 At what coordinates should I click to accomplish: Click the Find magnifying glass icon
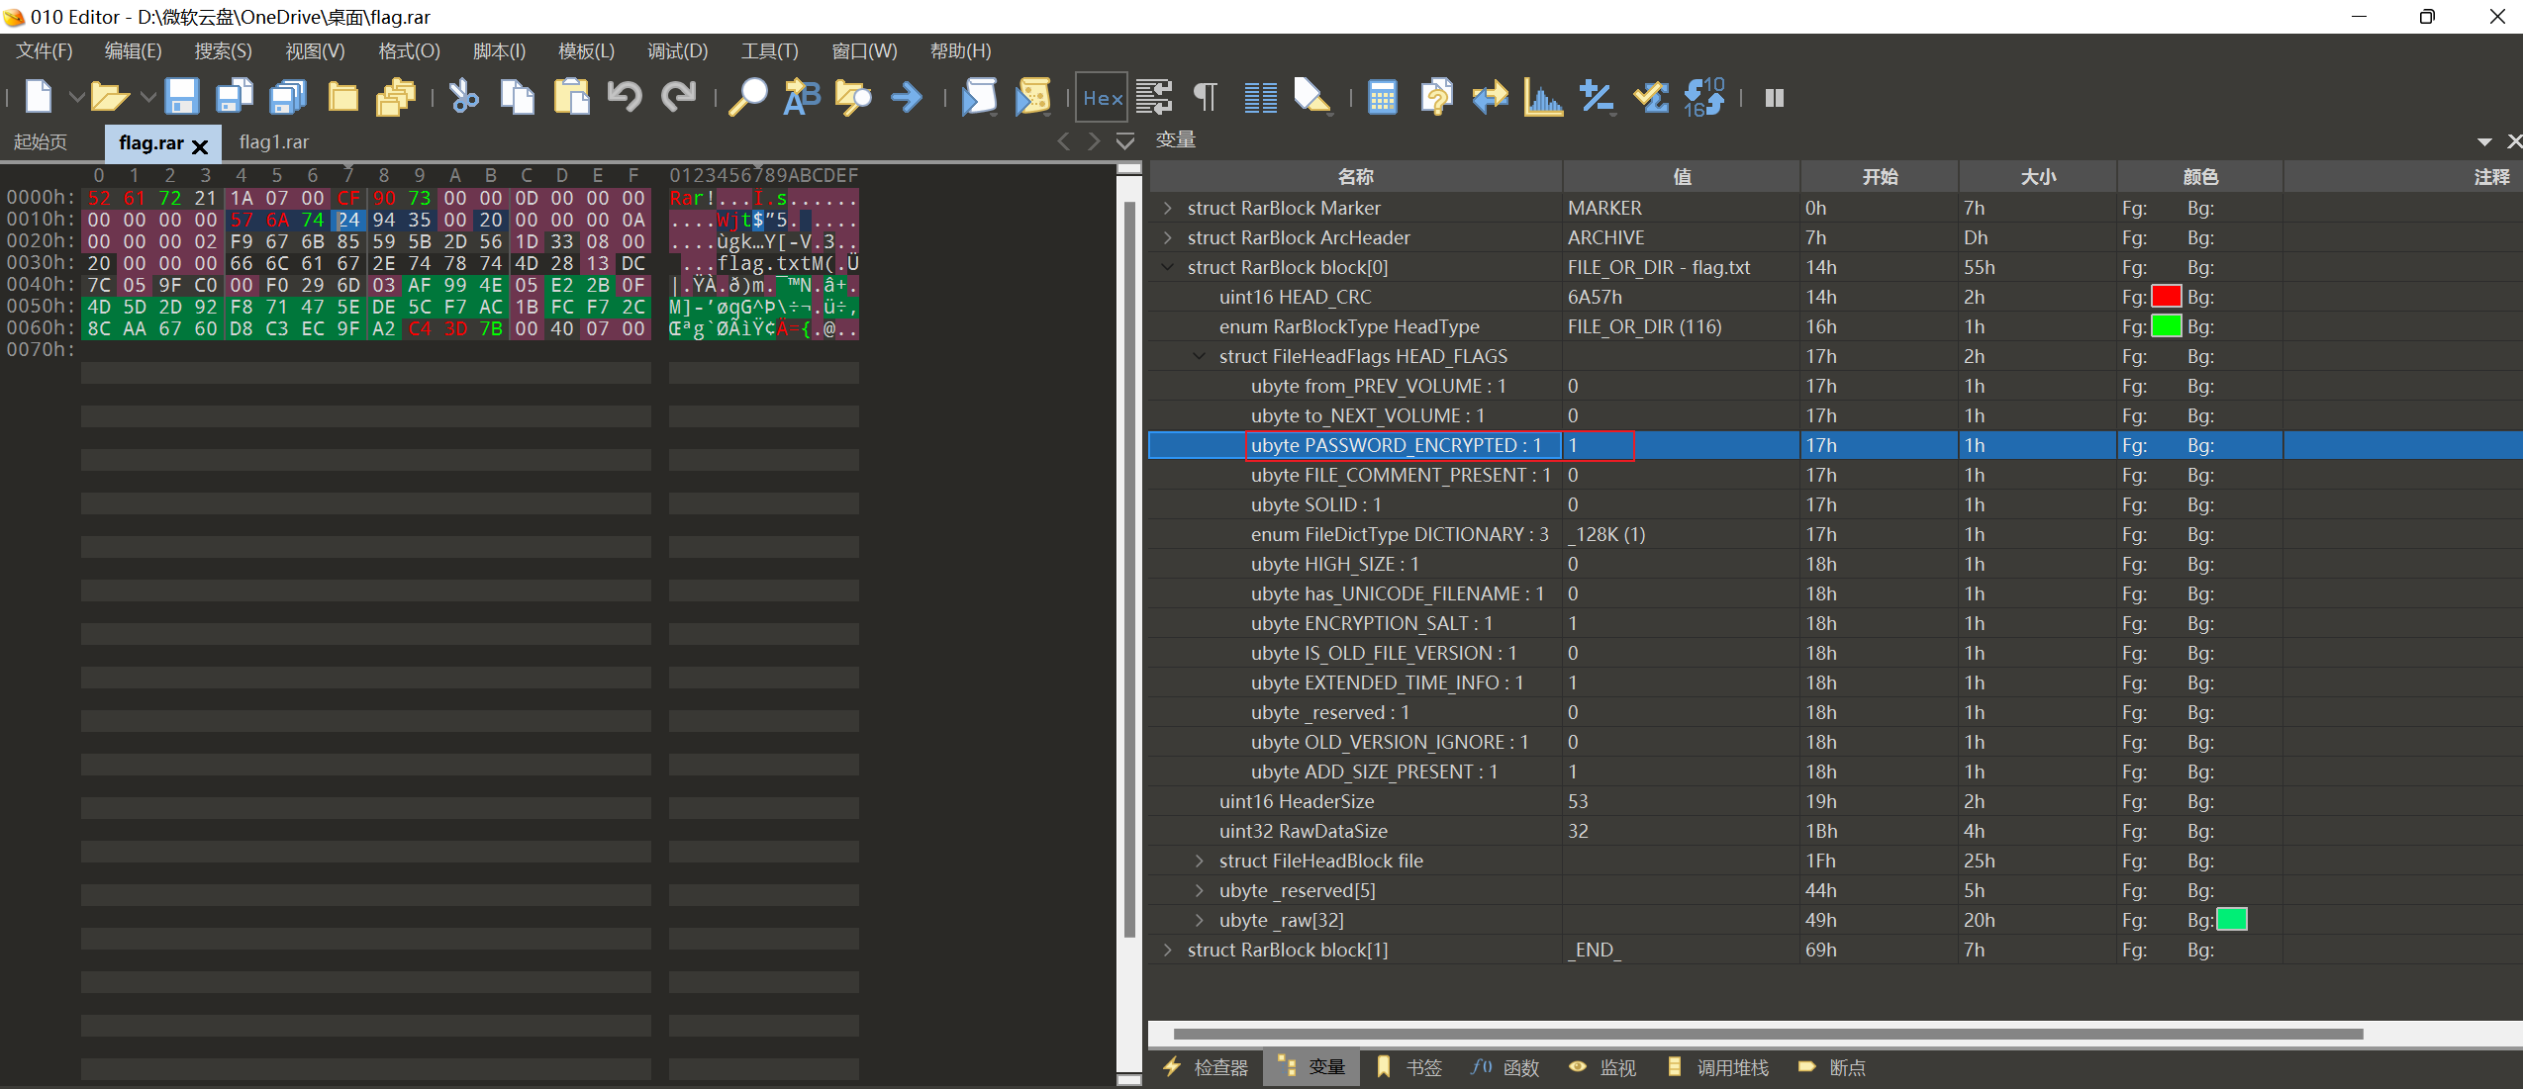click(747, 97)
